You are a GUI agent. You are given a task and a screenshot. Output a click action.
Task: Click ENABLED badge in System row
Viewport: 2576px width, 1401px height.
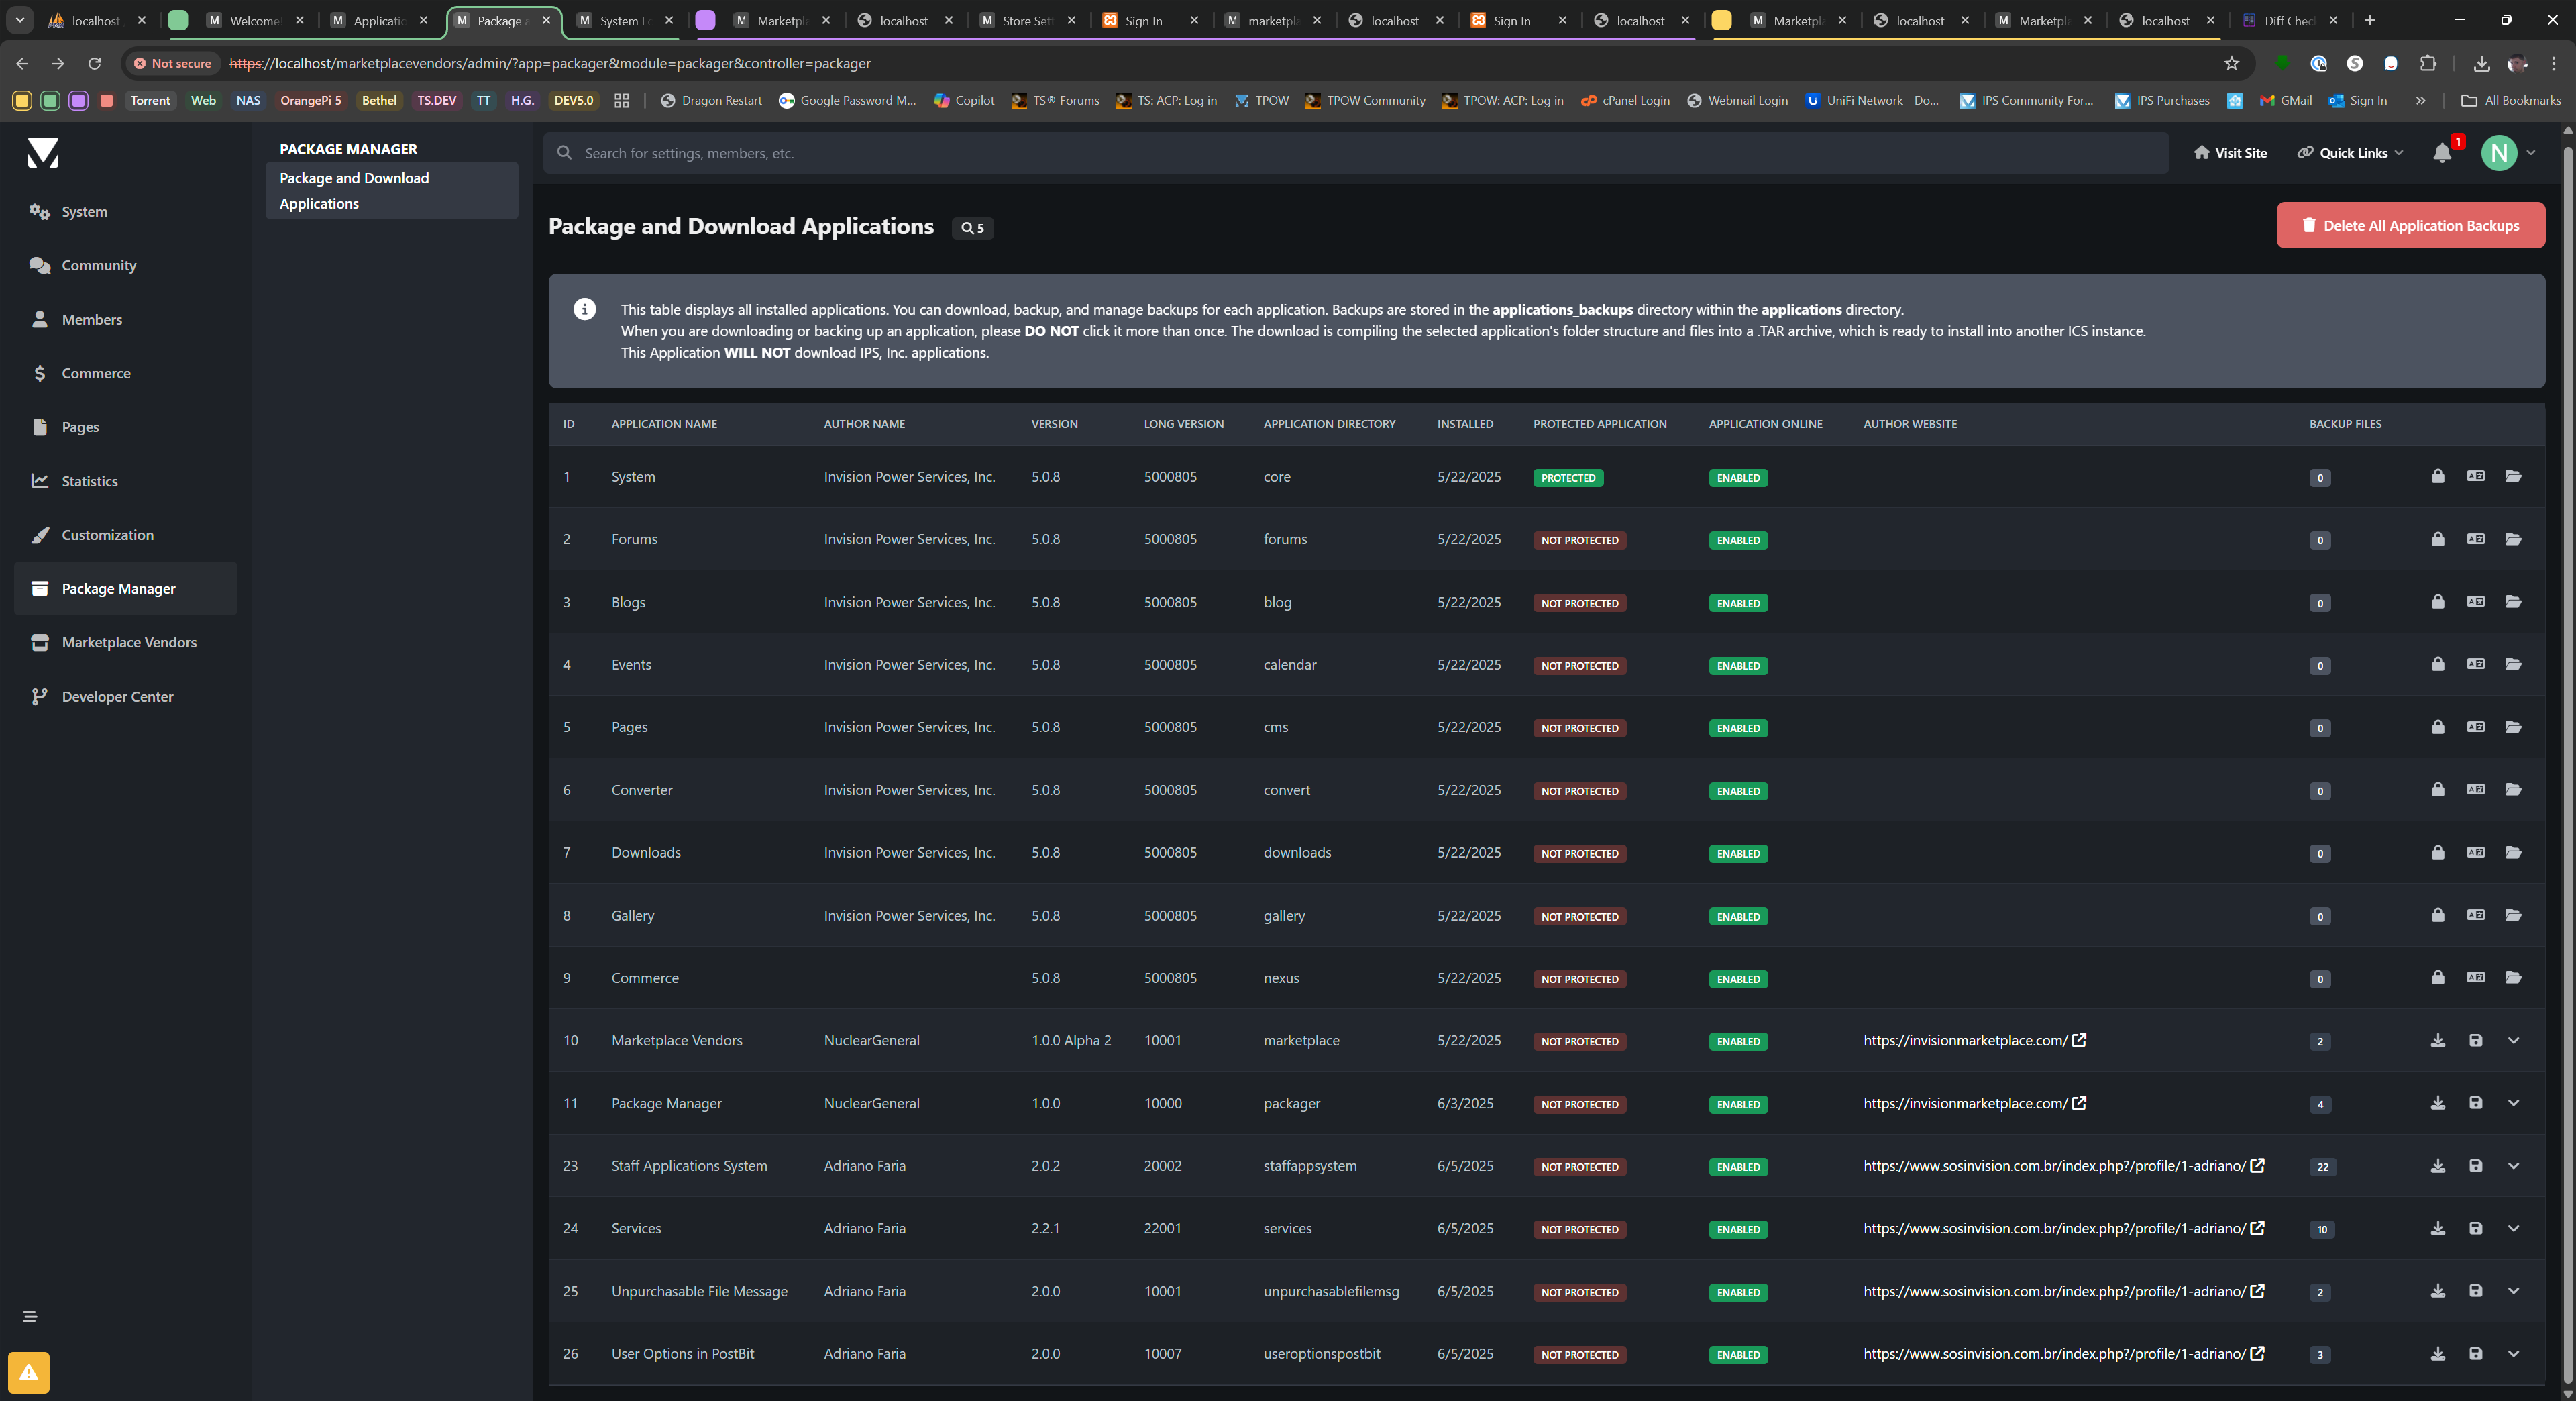[x=1738, y=478]
